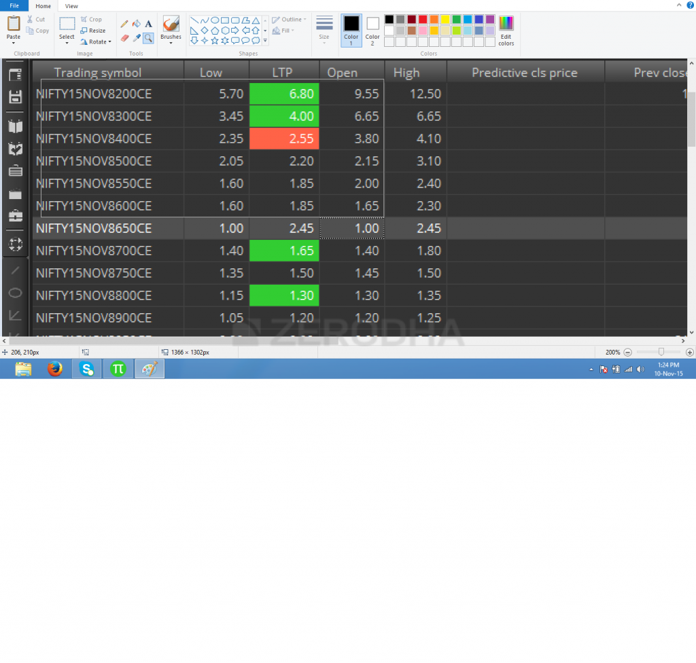Click the Copy button

coord(37,30)
